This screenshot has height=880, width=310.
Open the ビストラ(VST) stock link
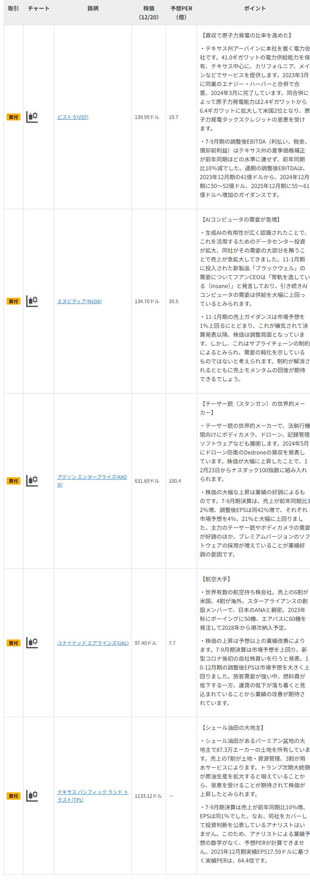click(x=73, y=117)
